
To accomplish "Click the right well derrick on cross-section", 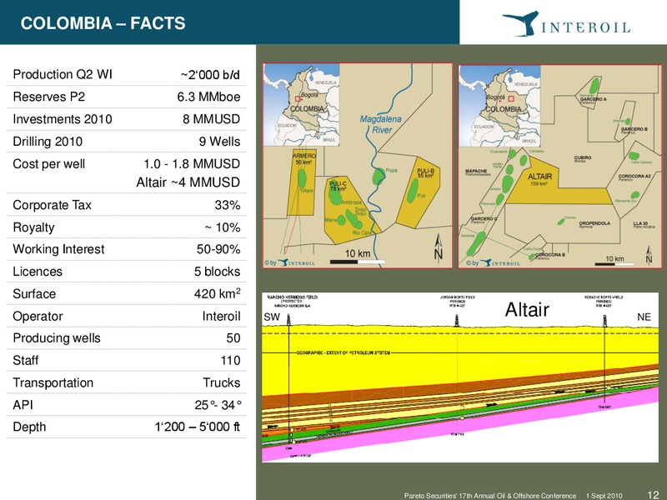I will point(604,321).
